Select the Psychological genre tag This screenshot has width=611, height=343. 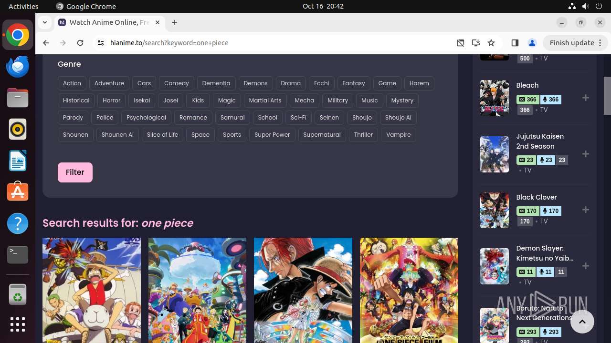[x=146, y=118]
